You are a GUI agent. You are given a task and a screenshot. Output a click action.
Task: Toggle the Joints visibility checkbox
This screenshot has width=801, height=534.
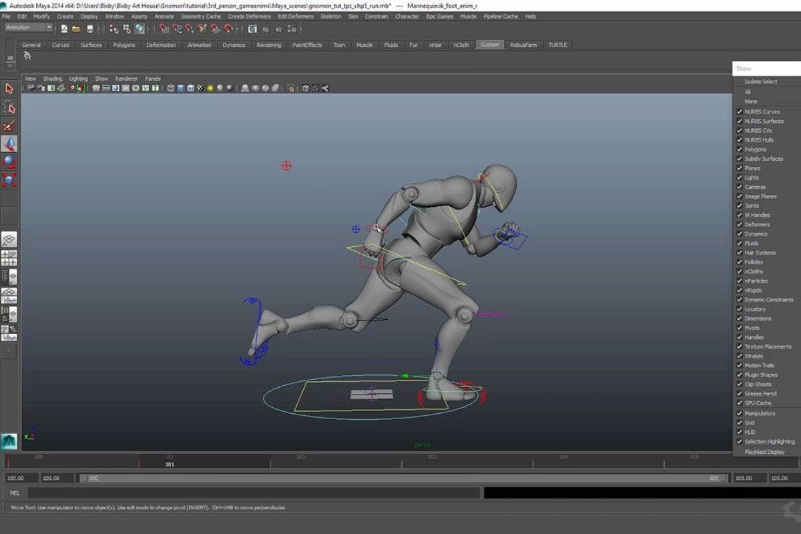click(739, 206)
